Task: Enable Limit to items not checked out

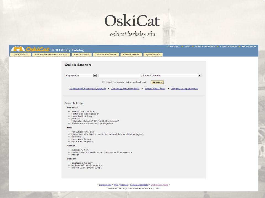Action: 104,82
